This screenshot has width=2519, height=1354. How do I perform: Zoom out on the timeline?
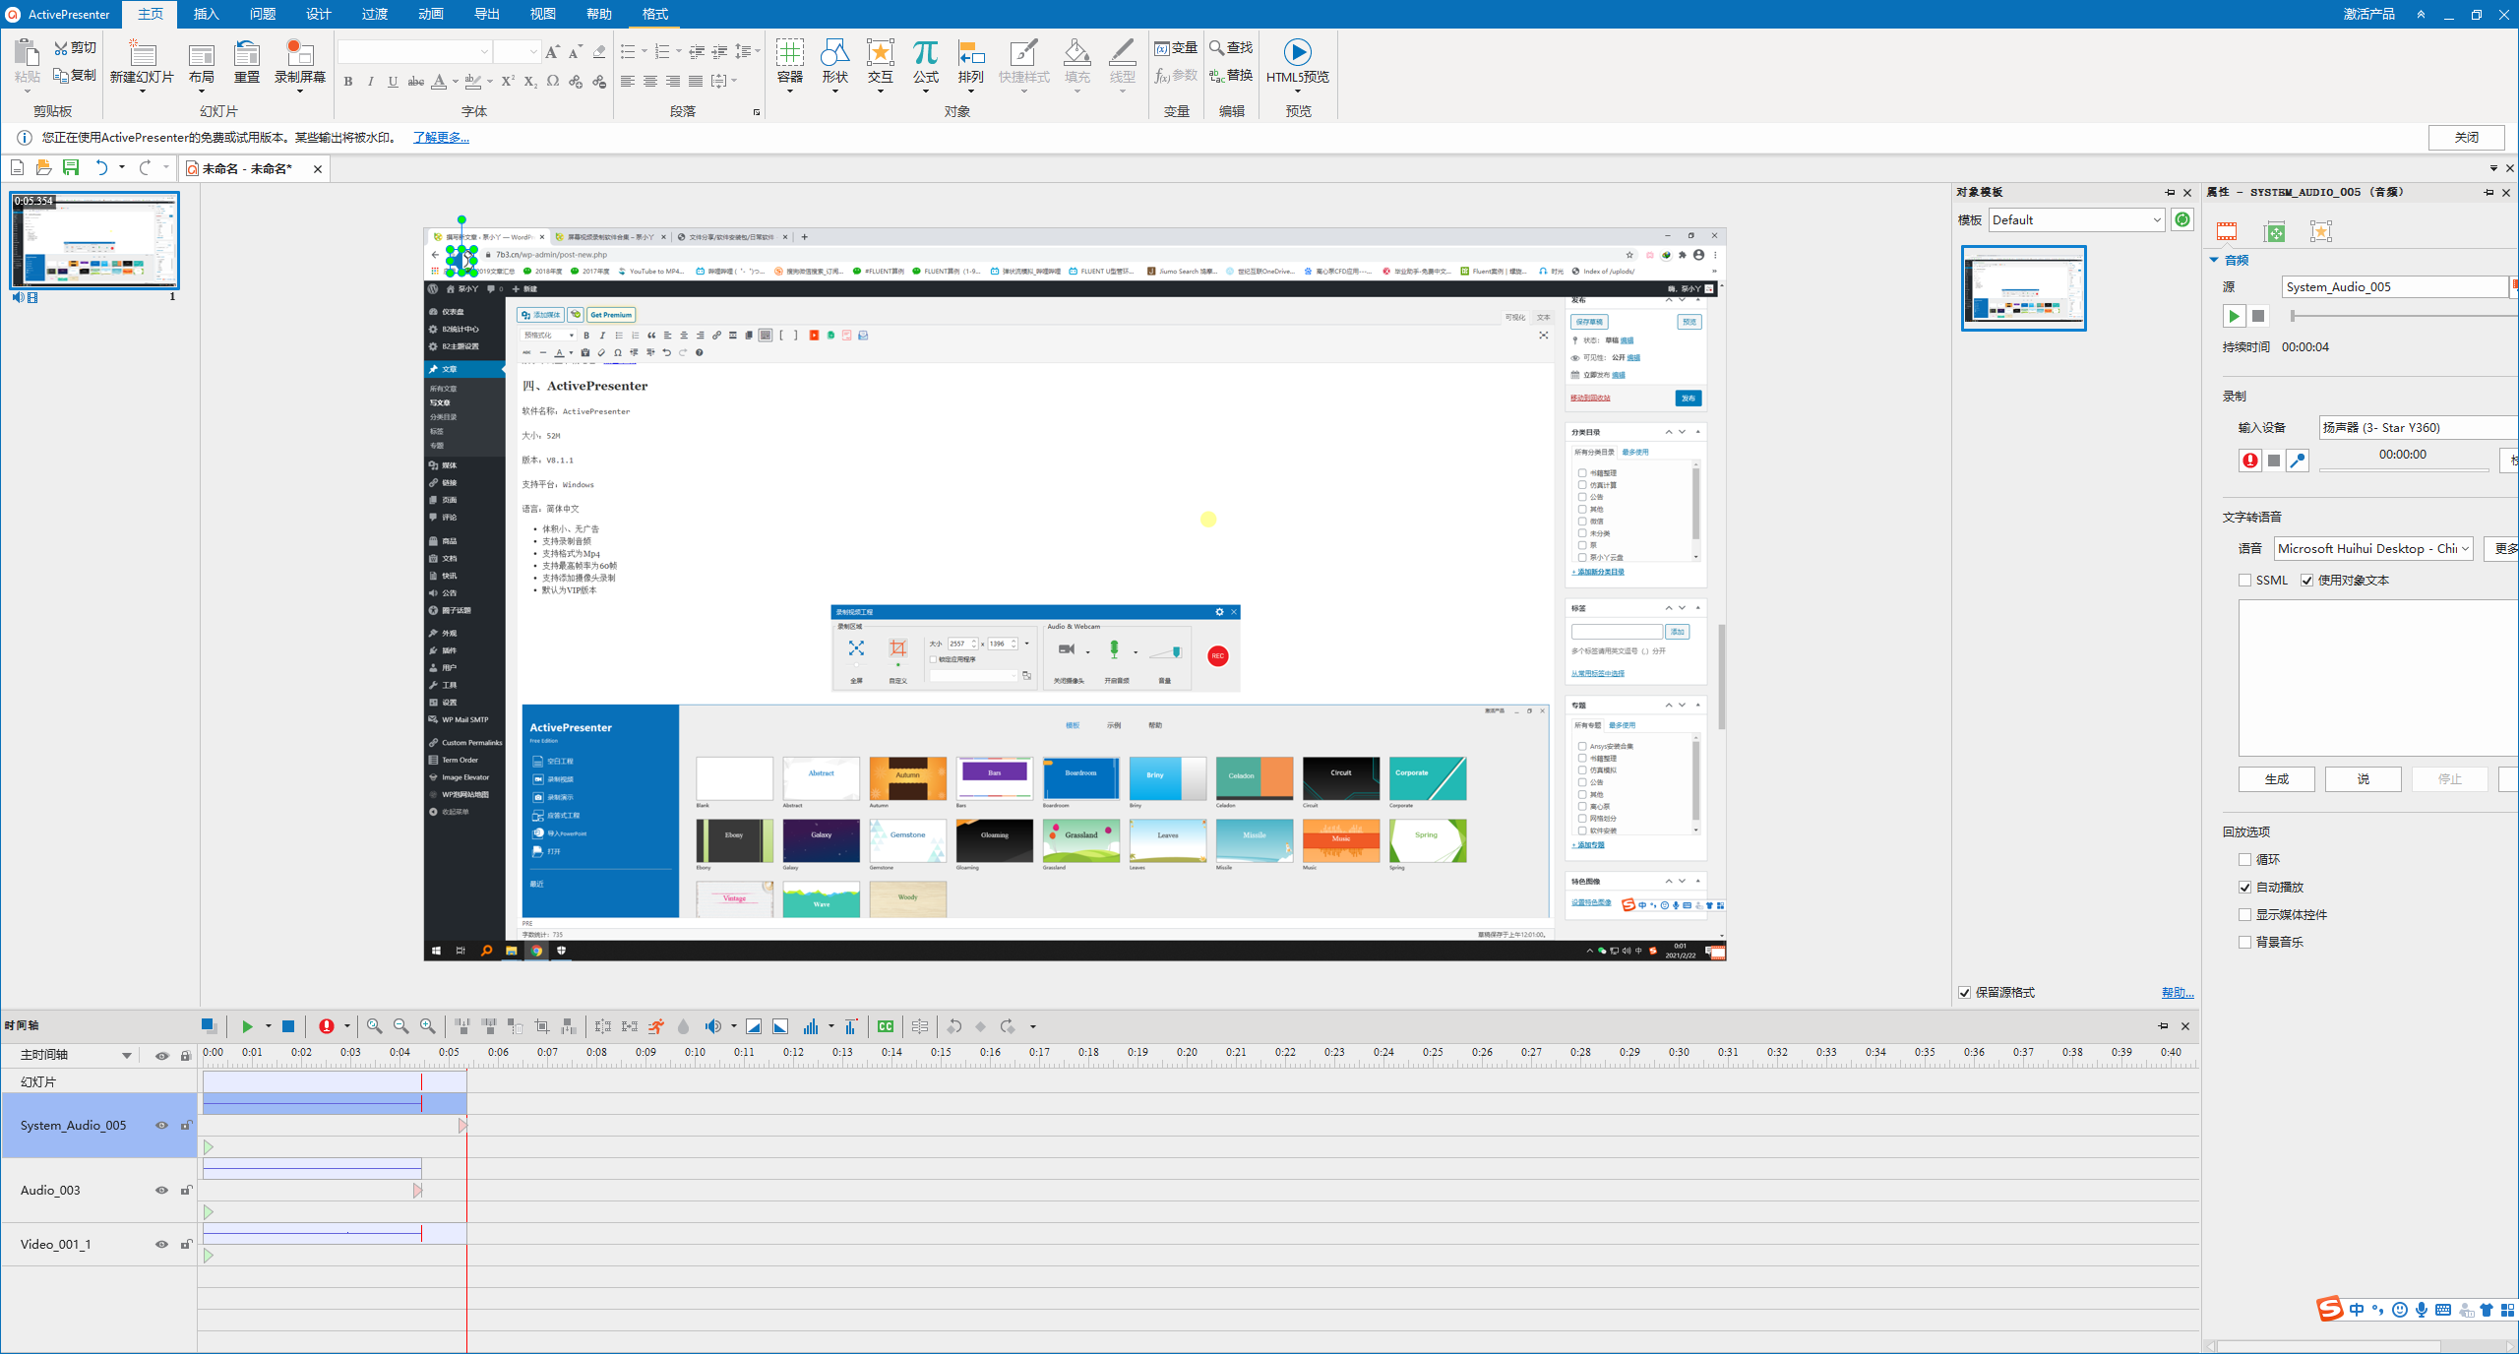point(400,1026)
